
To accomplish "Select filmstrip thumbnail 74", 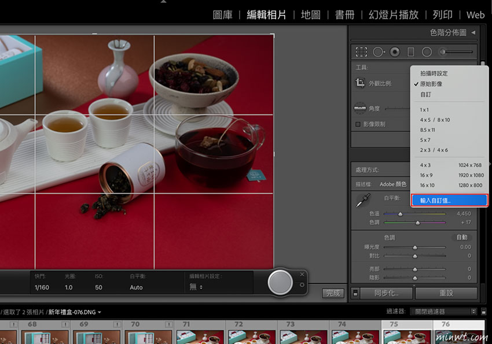I will [x=355, y=332].
